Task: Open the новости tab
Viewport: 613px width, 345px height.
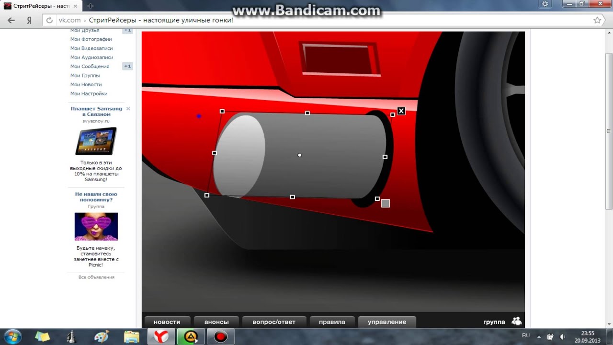Action: [x=167, y=322]
